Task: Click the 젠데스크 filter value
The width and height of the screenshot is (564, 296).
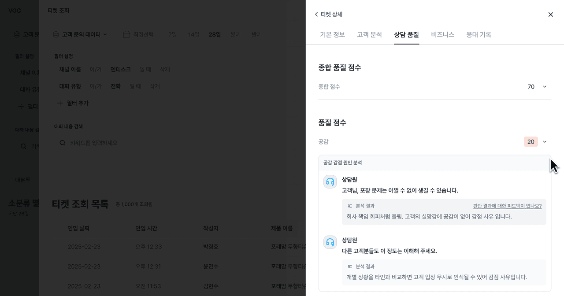Action: coord(121,70)
